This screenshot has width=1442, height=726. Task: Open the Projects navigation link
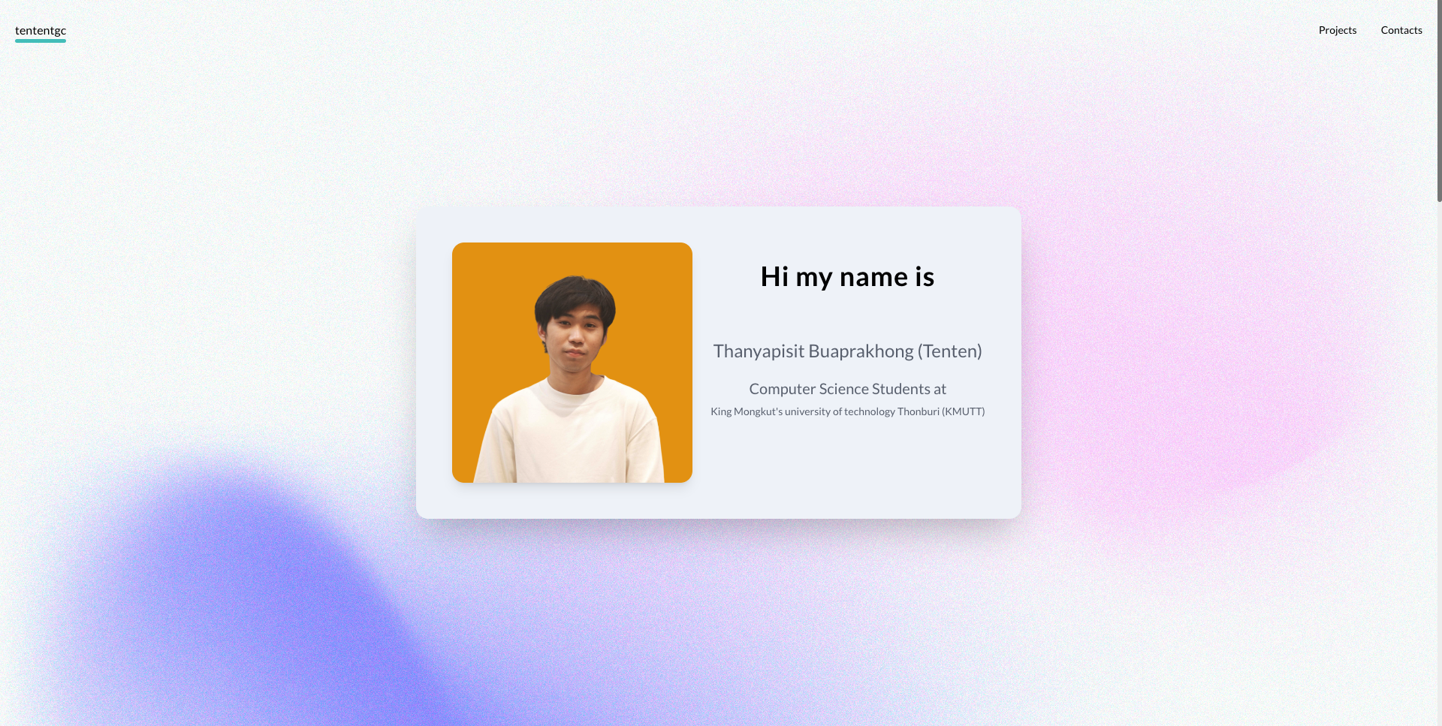(x=1337, y=30)
